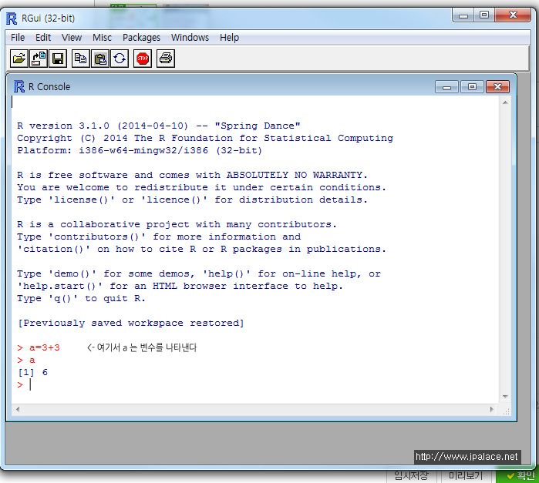Click the 'R version 3.1.0' line

(x=159, y=126)
